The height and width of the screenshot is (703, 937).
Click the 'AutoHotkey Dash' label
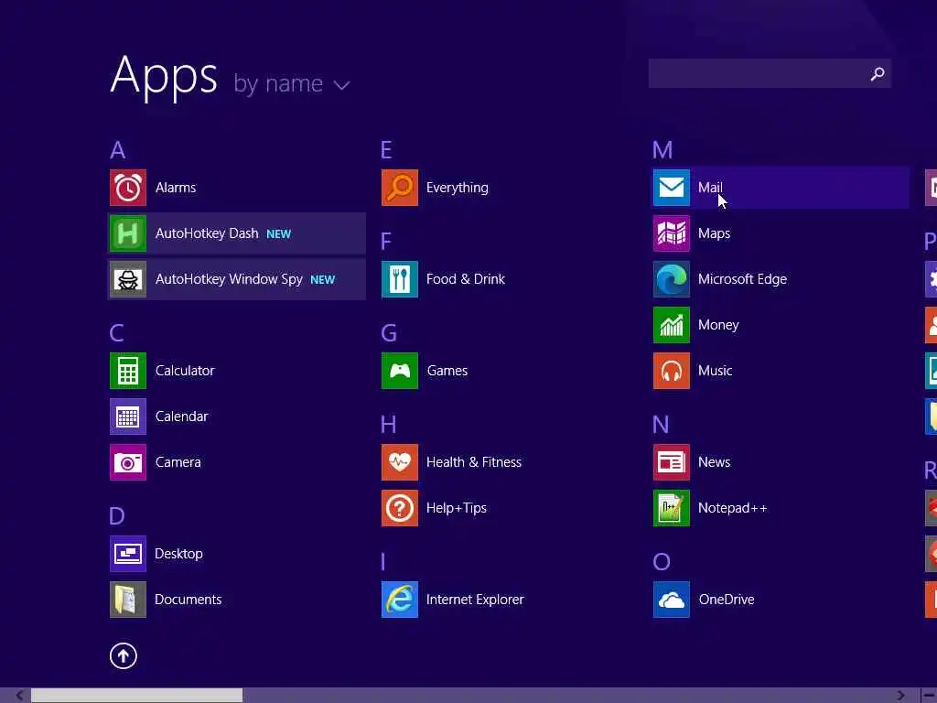[207, 233]
